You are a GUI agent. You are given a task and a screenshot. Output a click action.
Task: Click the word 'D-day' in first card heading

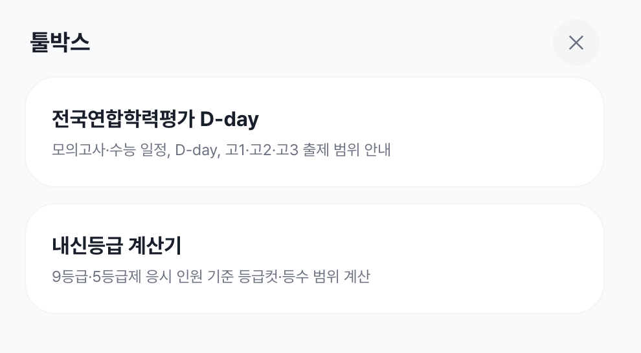(229, 120)
